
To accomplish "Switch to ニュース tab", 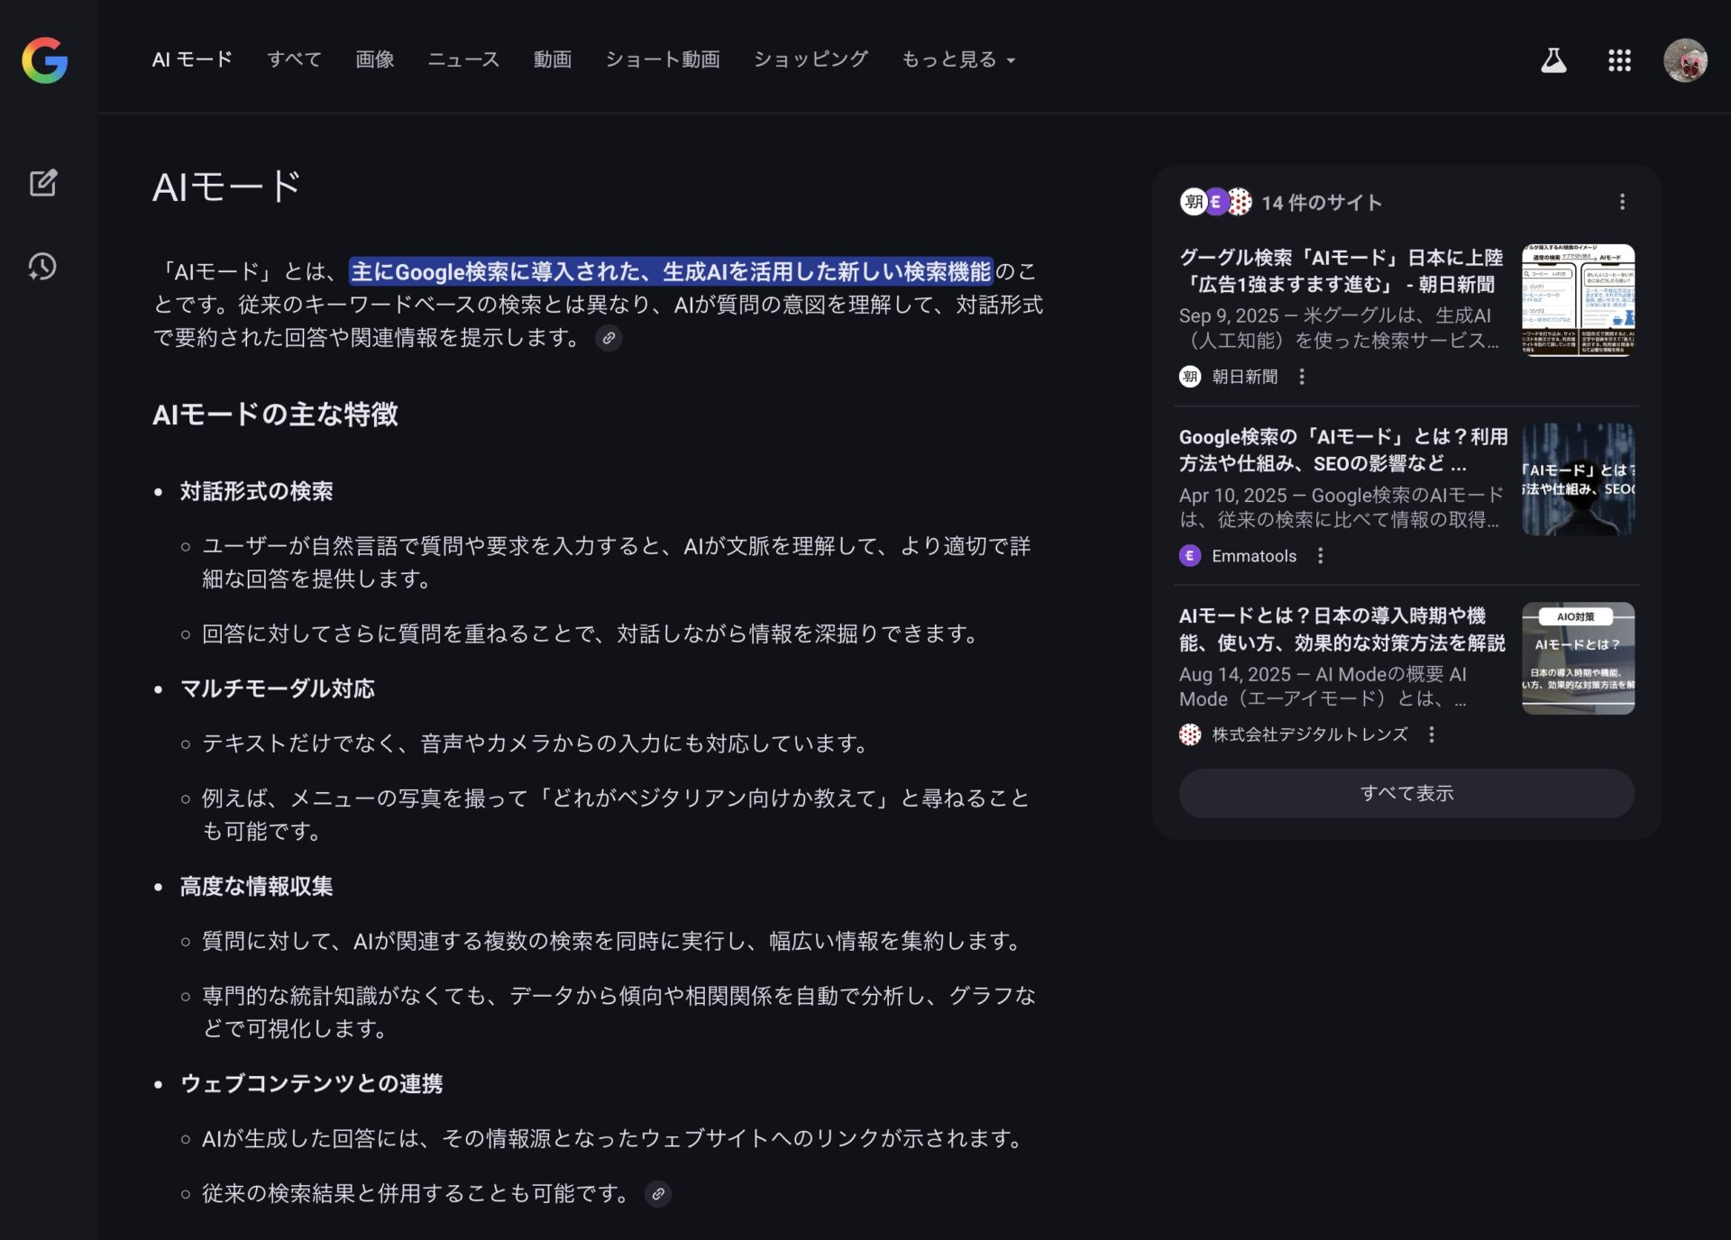I will (463, 59).
